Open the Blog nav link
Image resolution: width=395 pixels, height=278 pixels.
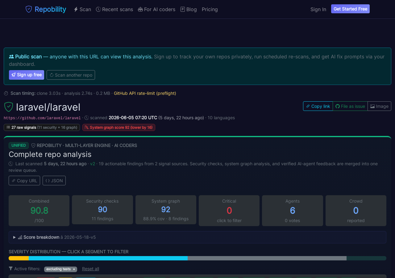coord(189,9)
